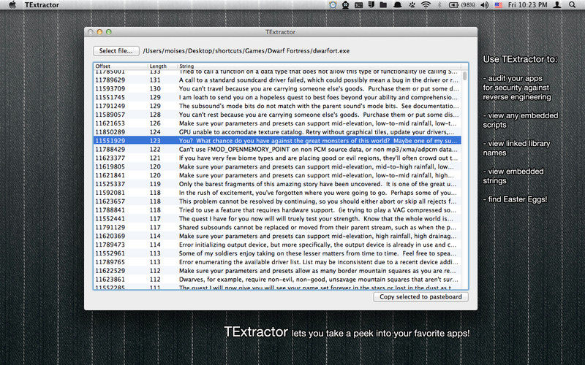This screenshot has height=365, width=585.
Task: Click the helmet-shaped icon in menu bar
Action: coord(398,5)
